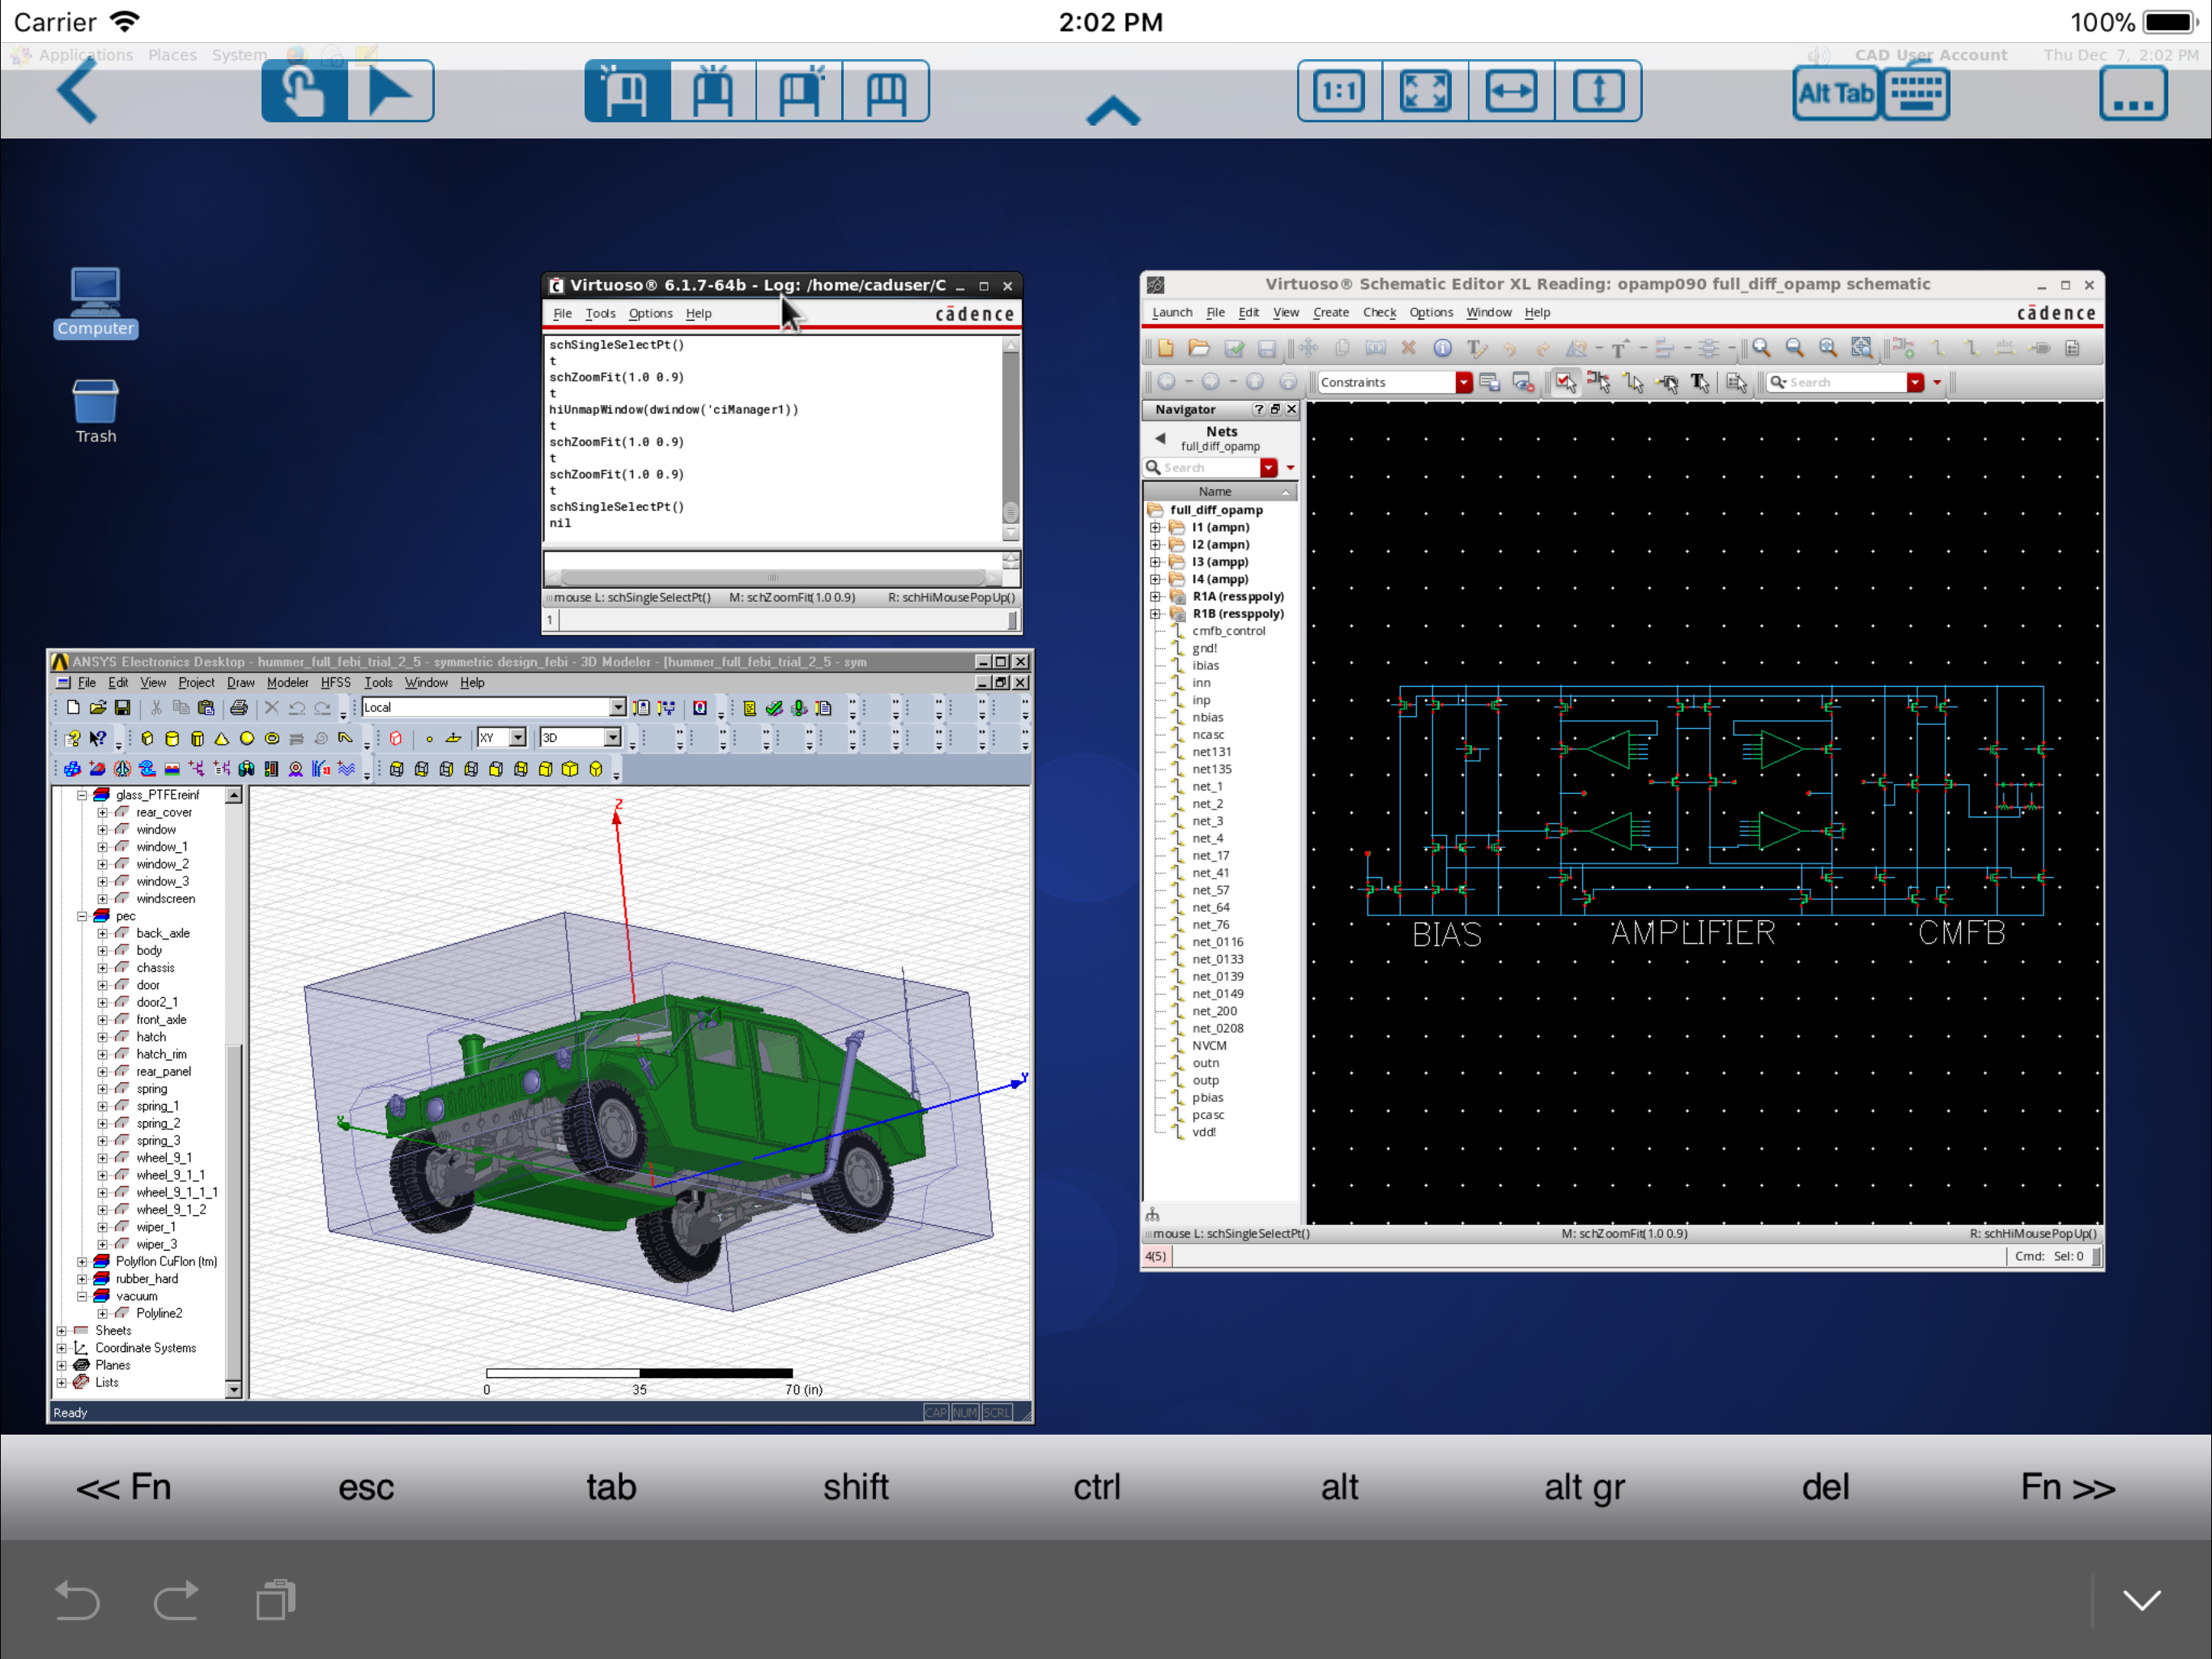
Task: Open the Launch menu in Schematic Editor
Action: tap(1172, 312)
